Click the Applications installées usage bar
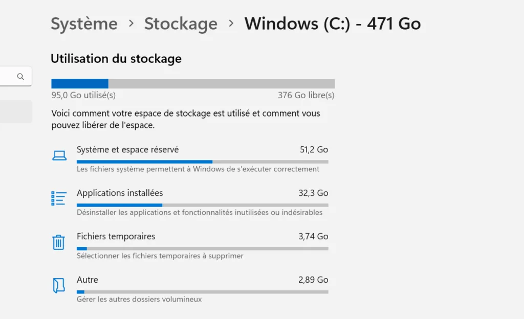 pyautogui.click(x=202, y=205)
